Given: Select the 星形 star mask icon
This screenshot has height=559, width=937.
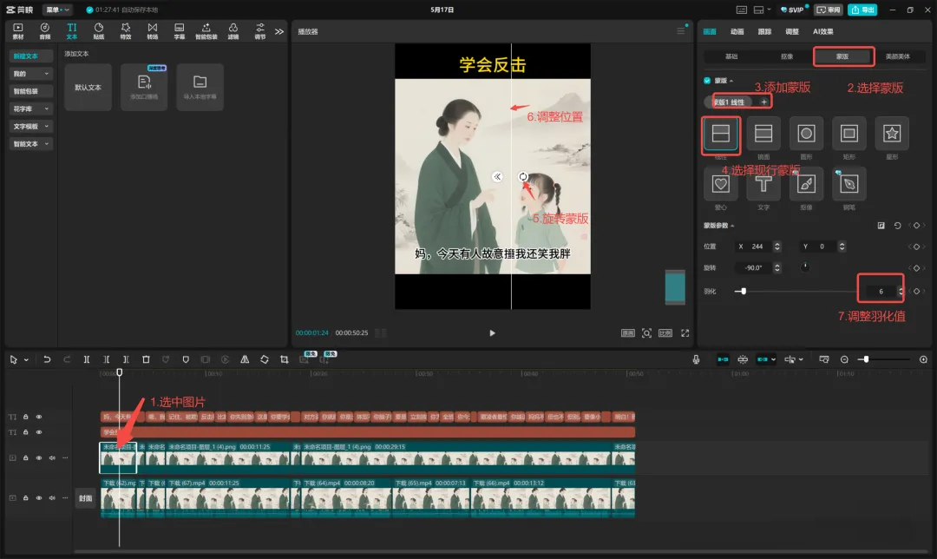Looking at the screenshot, I should coord(892,134).
